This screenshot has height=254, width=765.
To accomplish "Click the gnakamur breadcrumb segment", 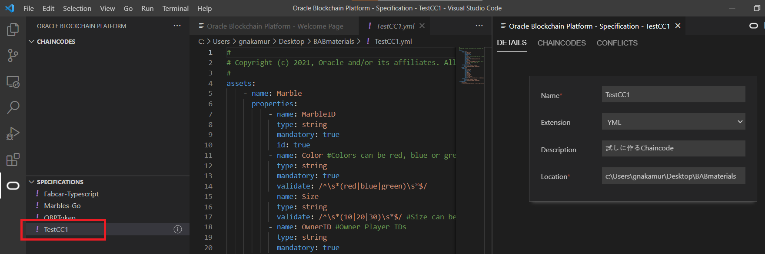I will click(254, 41).
